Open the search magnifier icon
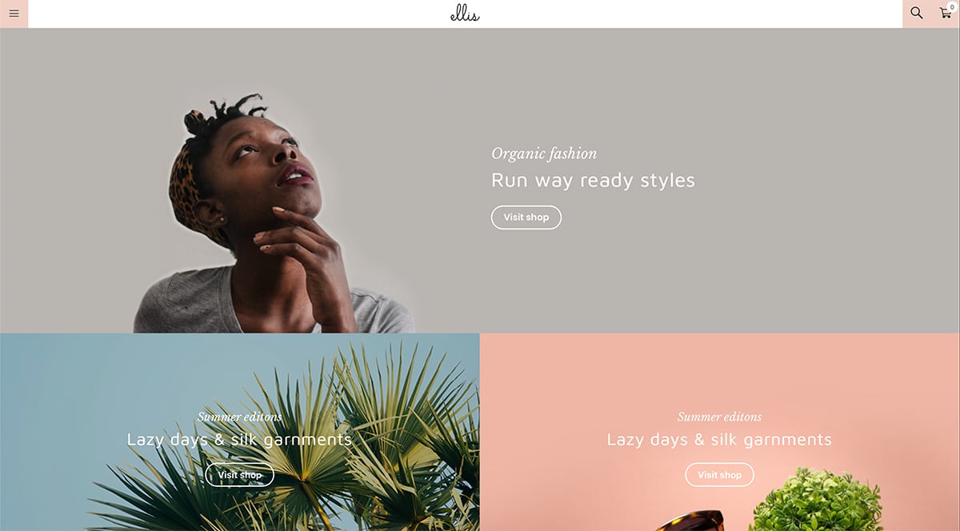Viewport: 960px width, 531px height. [x=917, y=14]
